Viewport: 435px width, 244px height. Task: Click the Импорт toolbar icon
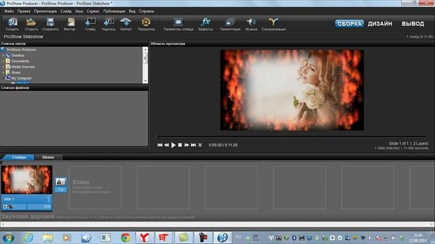tap(126, 24)
